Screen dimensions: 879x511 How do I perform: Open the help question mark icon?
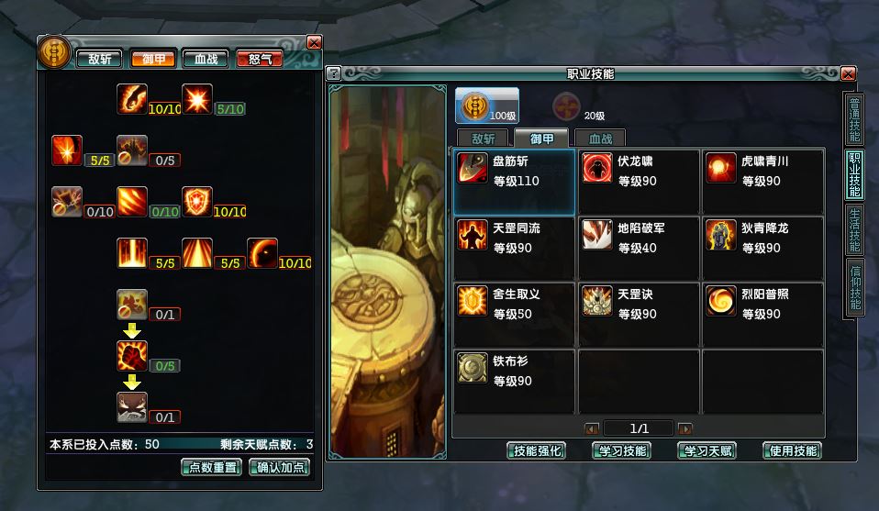(x=333, y=72)
